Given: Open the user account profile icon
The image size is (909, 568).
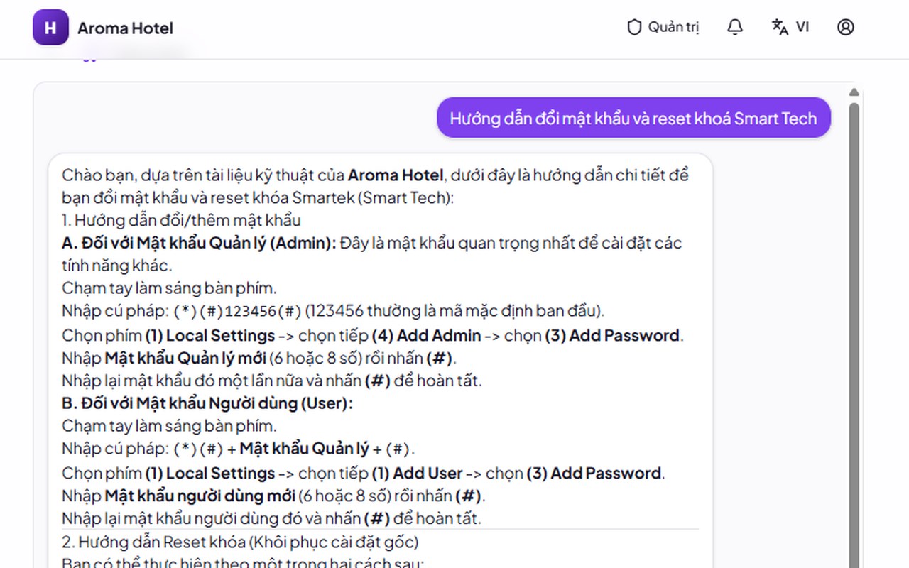Looking at the screenshot, I should (845, 28).
